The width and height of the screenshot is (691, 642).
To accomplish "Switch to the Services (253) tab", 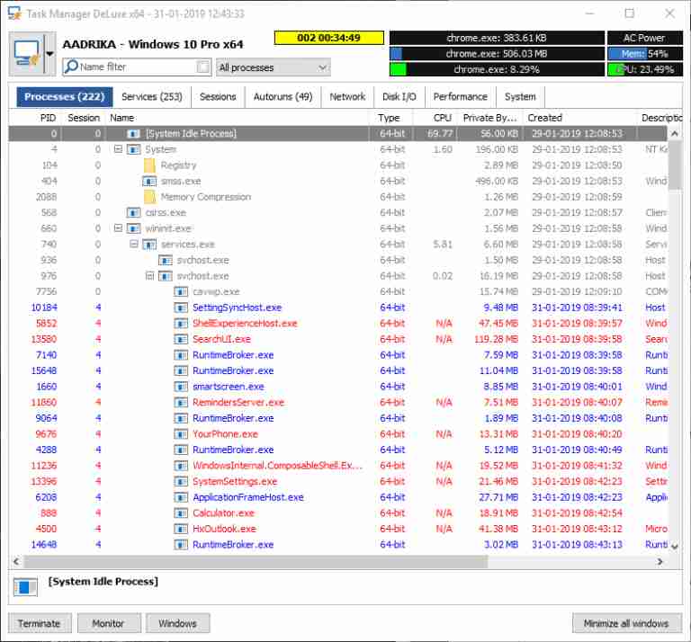I will tap(151, 97).
